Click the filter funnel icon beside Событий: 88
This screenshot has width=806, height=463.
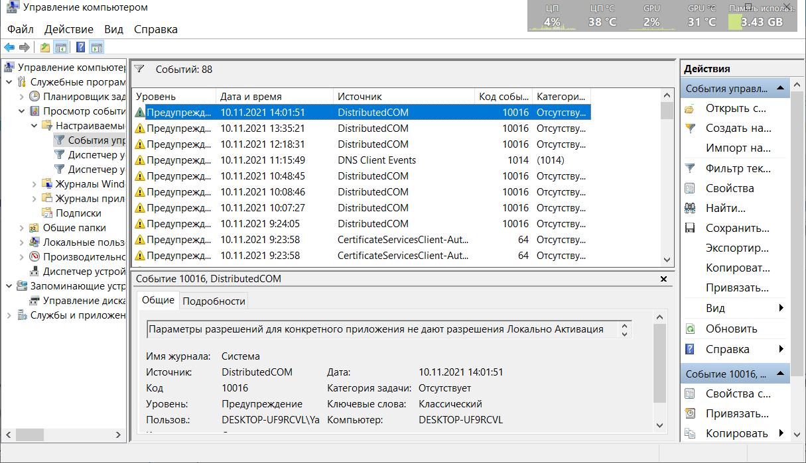(x=139, y=69)
